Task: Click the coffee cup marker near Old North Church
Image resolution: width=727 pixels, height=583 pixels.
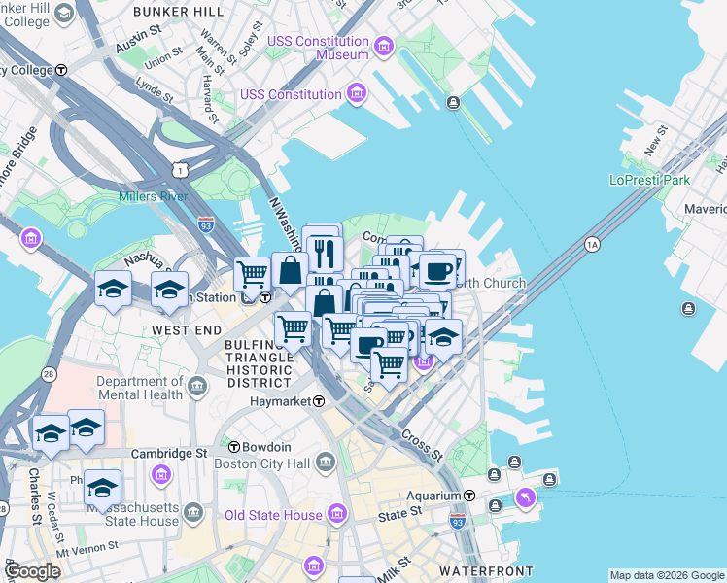Action: 437,271
